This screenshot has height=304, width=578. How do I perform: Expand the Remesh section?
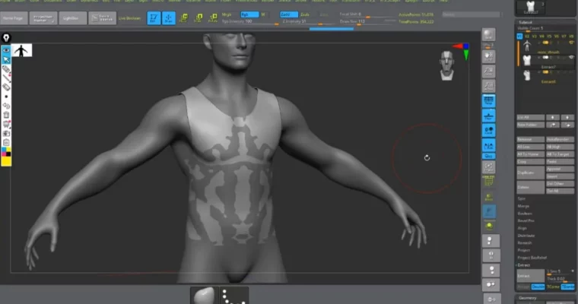click(x=525, y=243)
